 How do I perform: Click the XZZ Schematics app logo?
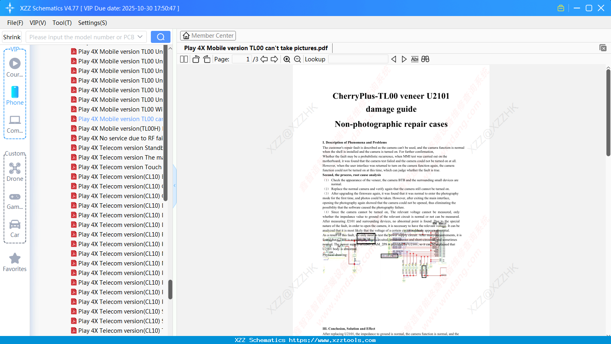10,8
